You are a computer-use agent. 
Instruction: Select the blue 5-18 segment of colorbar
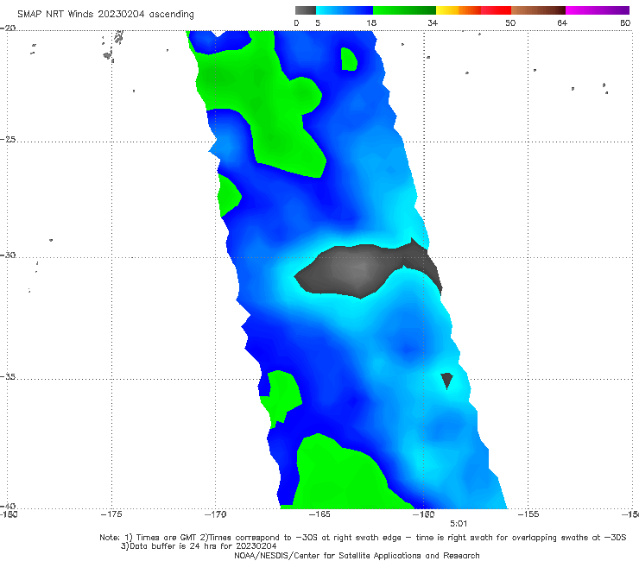[345, 10]
